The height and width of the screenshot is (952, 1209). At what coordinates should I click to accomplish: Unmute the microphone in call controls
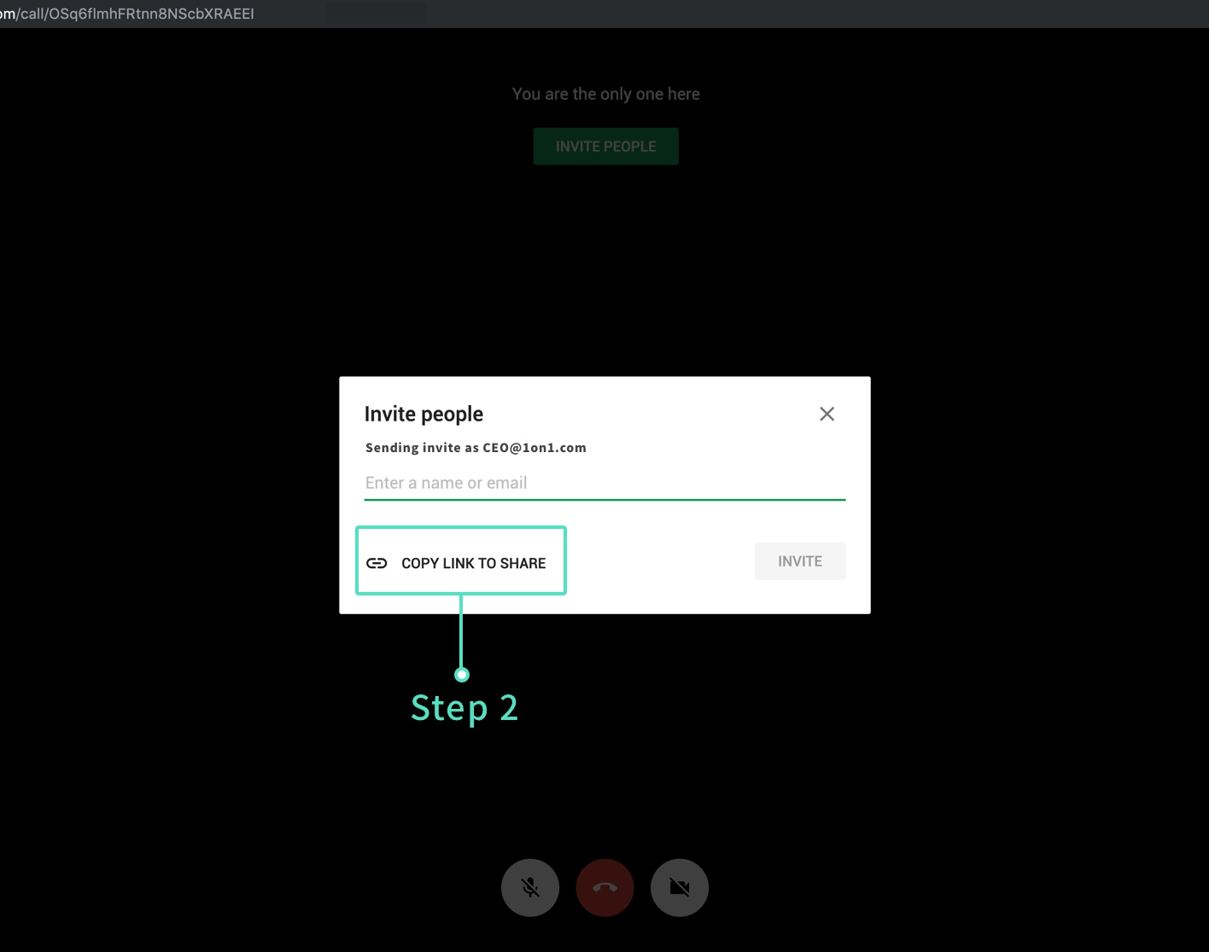(530, 887)
